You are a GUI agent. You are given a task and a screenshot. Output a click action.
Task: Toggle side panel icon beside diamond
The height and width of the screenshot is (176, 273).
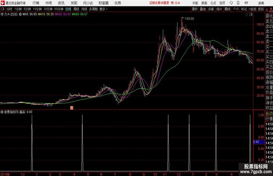pyautogui.click(x=251, y=14)
